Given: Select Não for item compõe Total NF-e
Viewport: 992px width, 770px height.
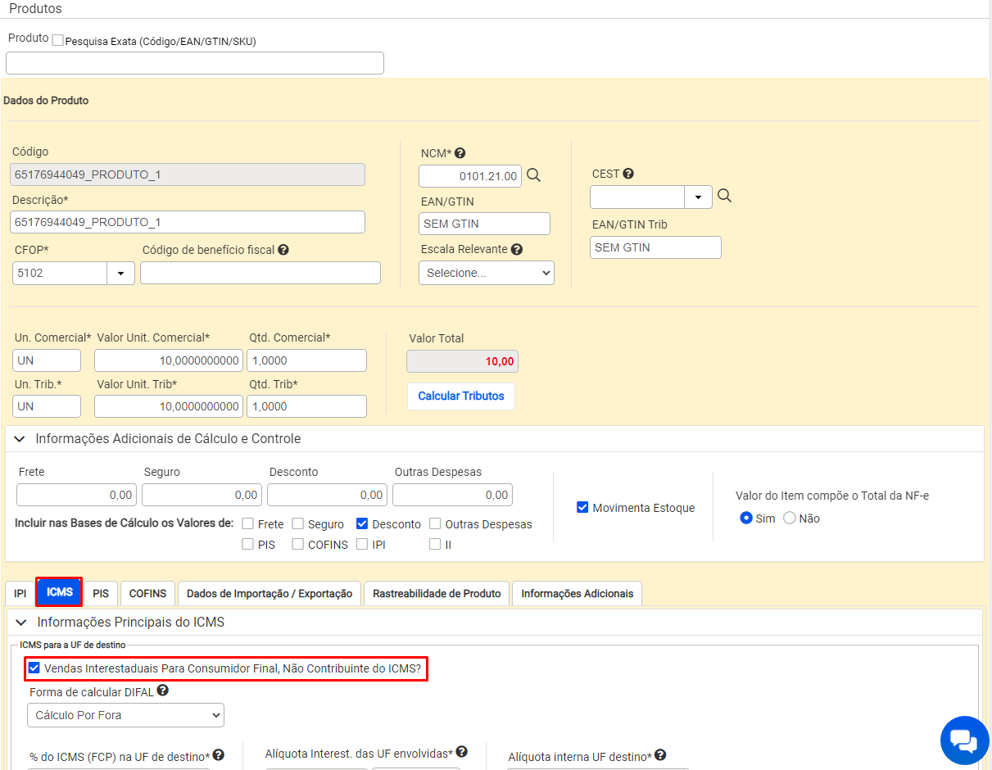Looking at the screenshot, I should tap(790, 518).
